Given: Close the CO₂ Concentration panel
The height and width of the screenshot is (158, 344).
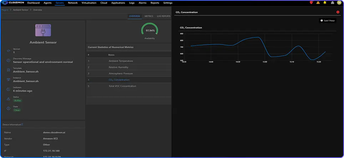Looking at the screenshot, I should [338, 12].
